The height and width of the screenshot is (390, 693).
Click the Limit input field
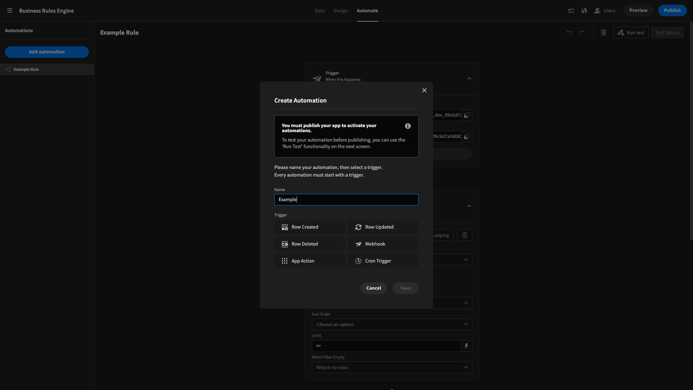pyautogui.click(x=386, y=346)
